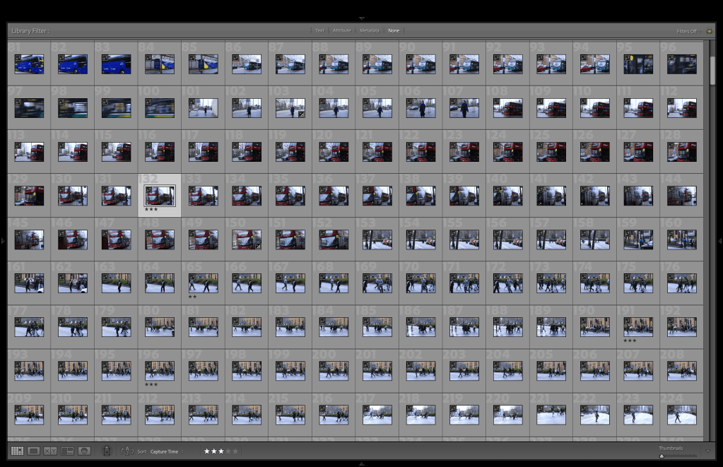The width and height of the screenshot is (723, 467).
Task: Switch to Grid view in the toolbar
Action: click(x=17, y=451)
